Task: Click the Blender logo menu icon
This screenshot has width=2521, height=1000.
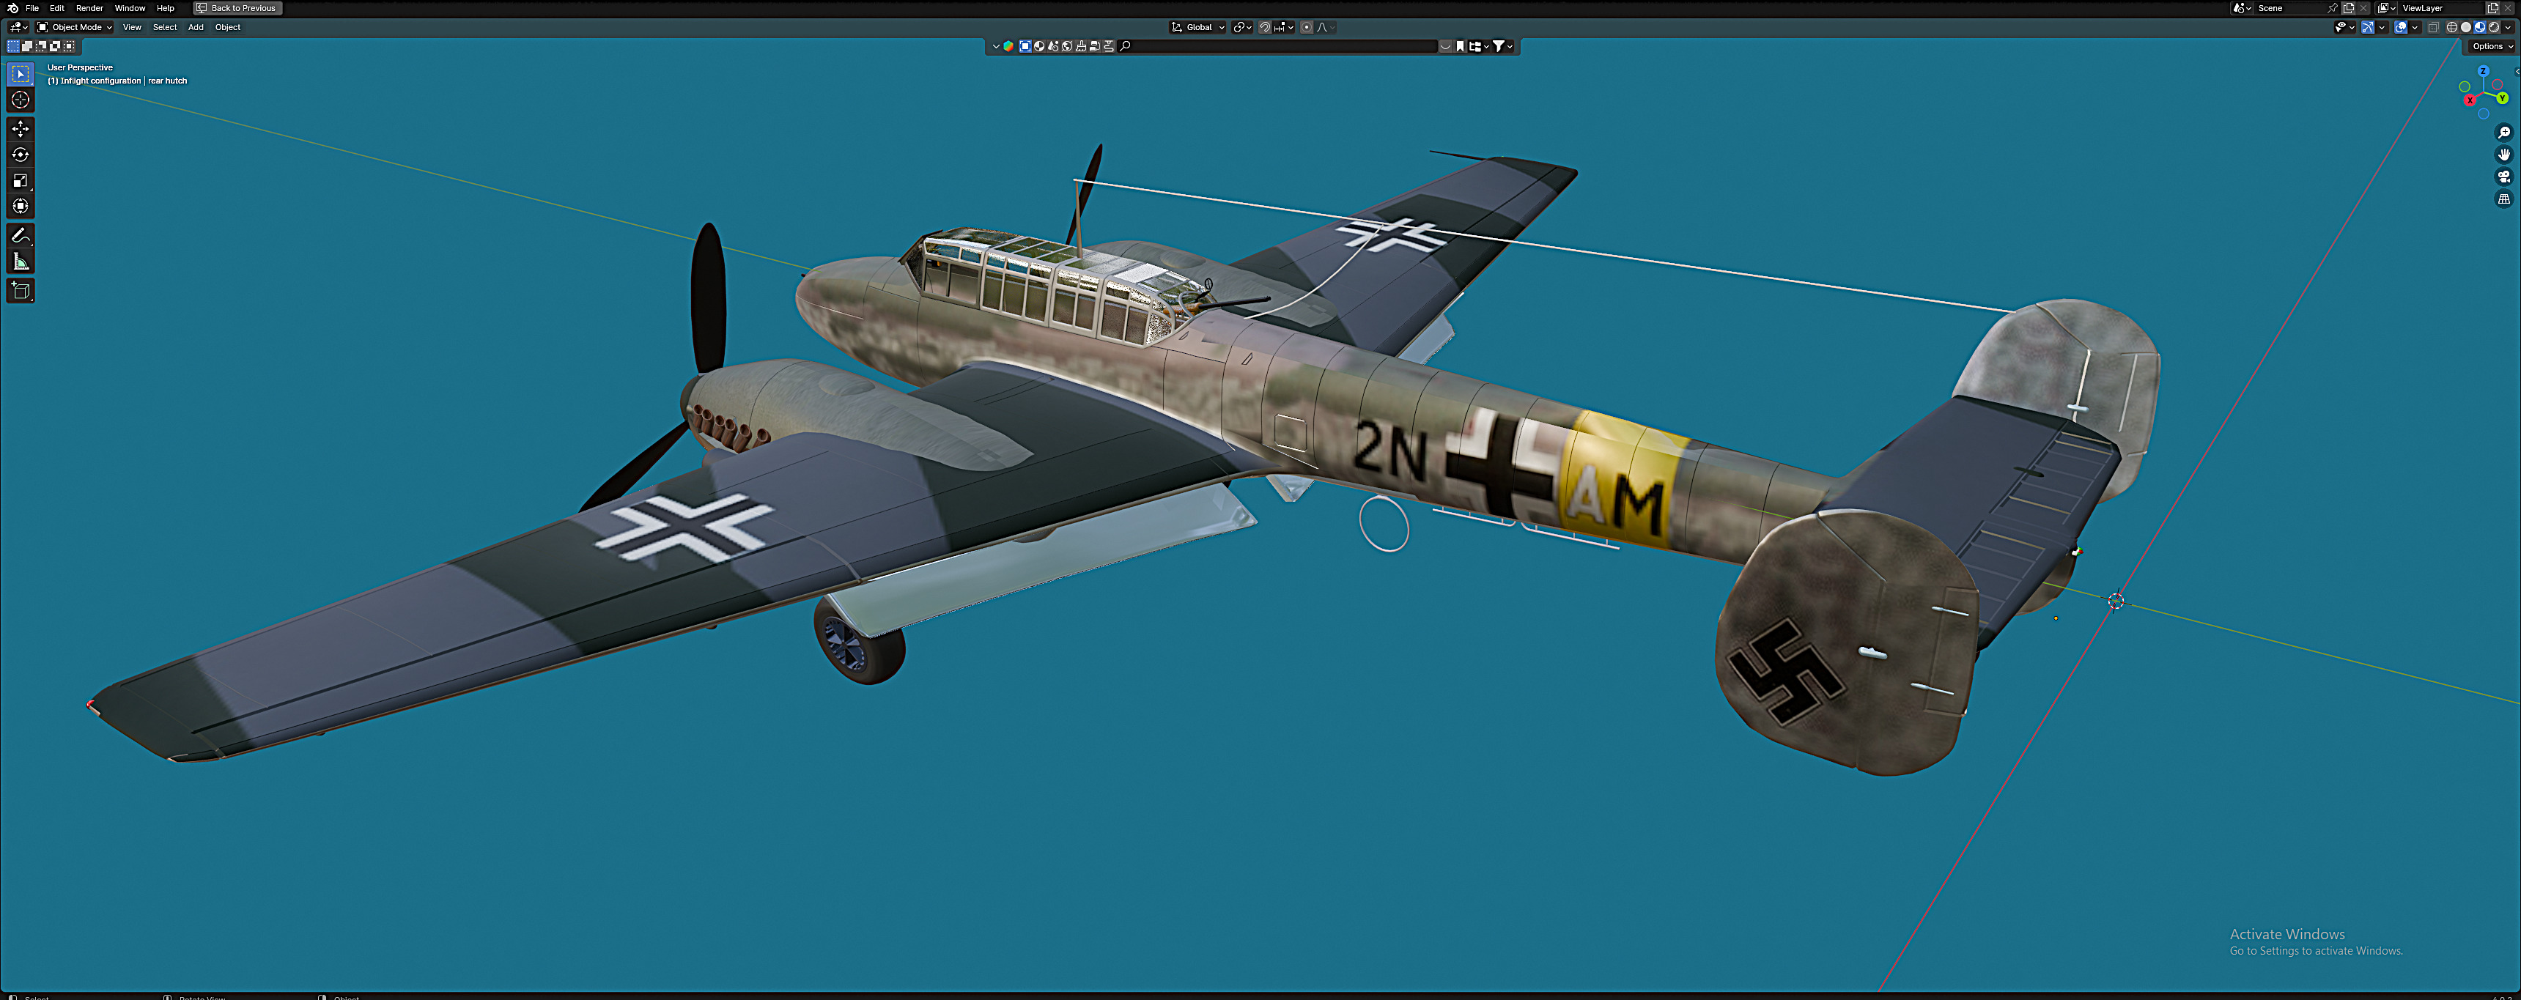Action: pos(12,8)
